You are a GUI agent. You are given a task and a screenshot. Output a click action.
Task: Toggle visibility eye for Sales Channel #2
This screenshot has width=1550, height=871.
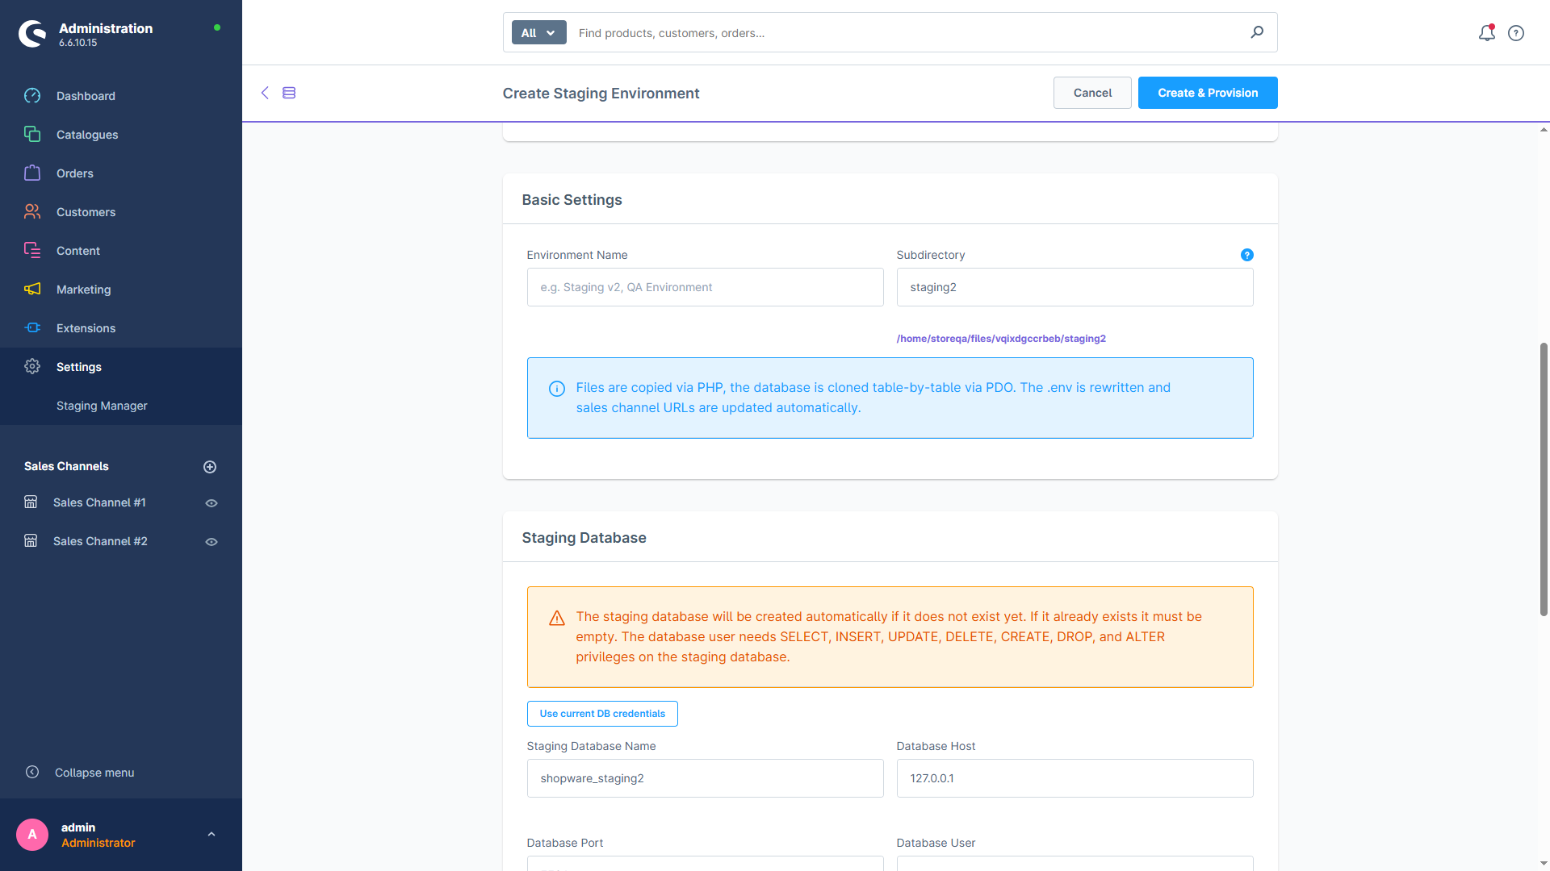pos(212,542)
